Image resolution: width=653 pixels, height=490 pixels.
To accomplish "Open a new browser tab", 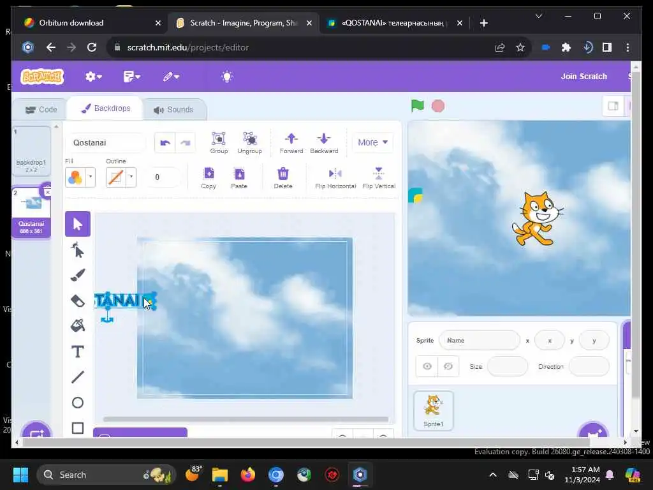I will pyautogui.click(x=483, y=23).
